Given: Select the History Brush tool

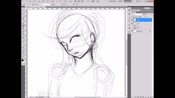Looking at the screenshot, I should (23, 30).
